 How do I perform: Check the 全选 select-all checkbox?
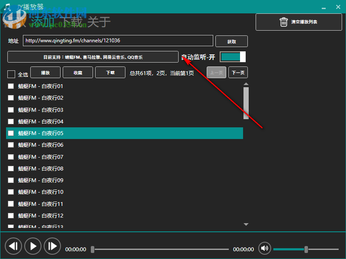tap(11, 74)
